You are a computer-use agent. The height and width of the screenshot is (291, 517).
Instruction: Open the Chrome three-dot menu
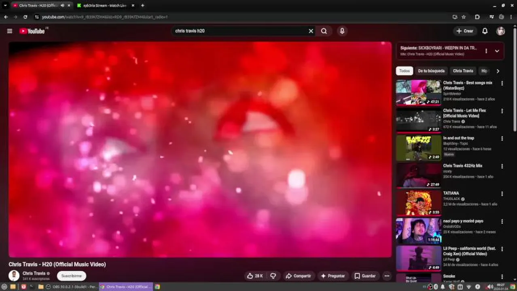pos(511,17)
